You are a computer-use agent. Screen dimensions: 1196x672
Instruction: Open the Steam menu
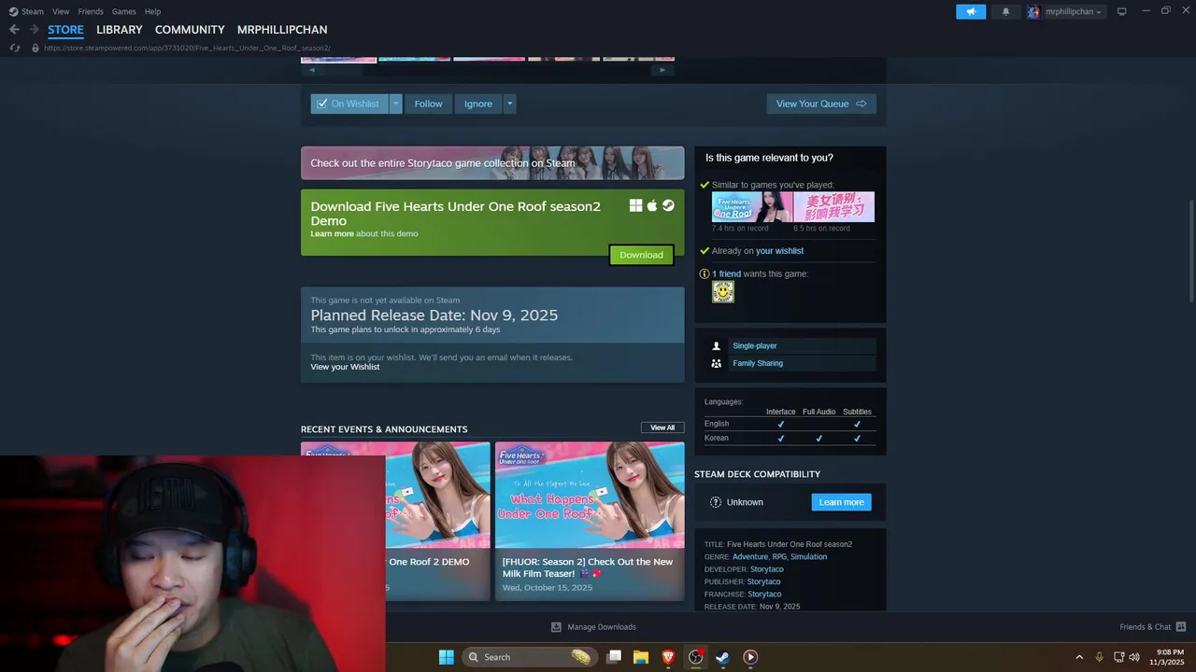coord(26,11)
